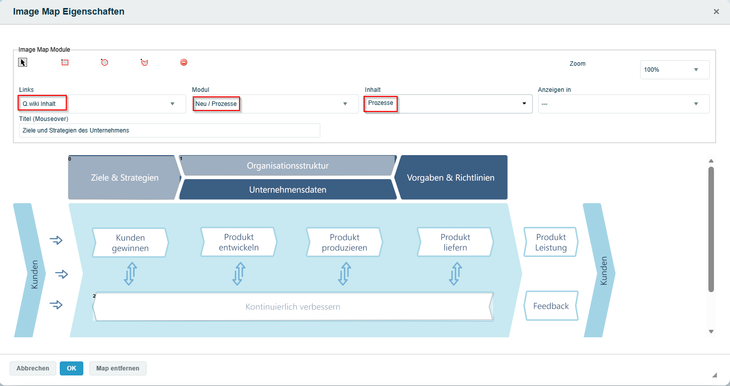730x386 pixels.
Task: Open the Zoom 100% dropdown
Action: pyautogui.click(x=675, y=70)
